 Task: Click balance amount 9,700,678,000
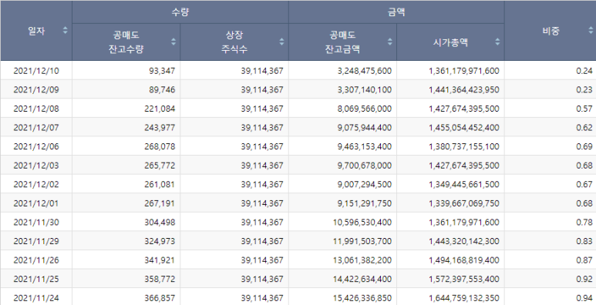pos(365,166)
